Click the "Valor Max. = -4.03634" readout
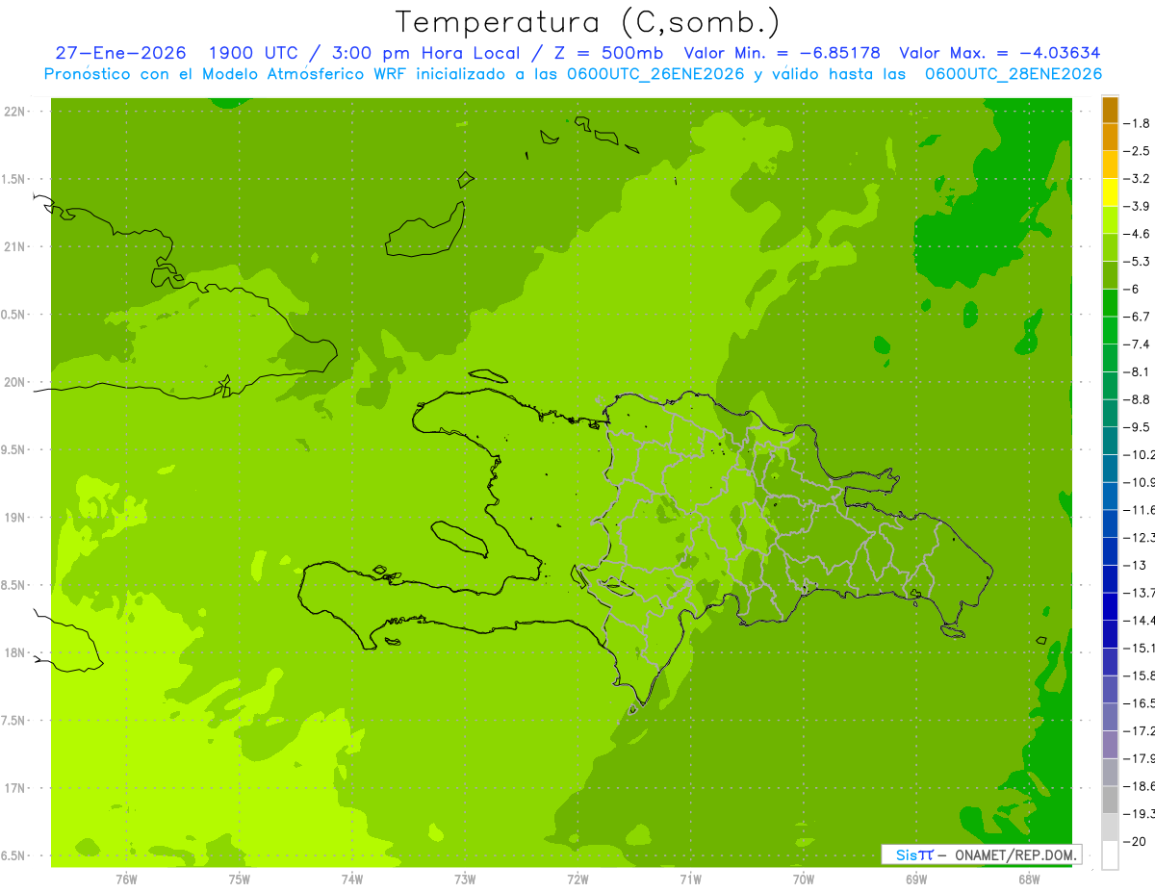Image resolution: width=1155 pixels, height=892 pixels. coord(999,53)
